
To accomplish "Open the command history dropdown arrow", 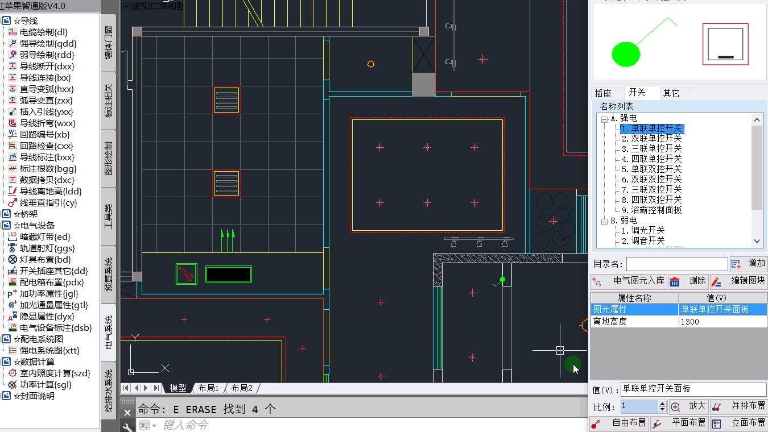I will pos(154,425).
